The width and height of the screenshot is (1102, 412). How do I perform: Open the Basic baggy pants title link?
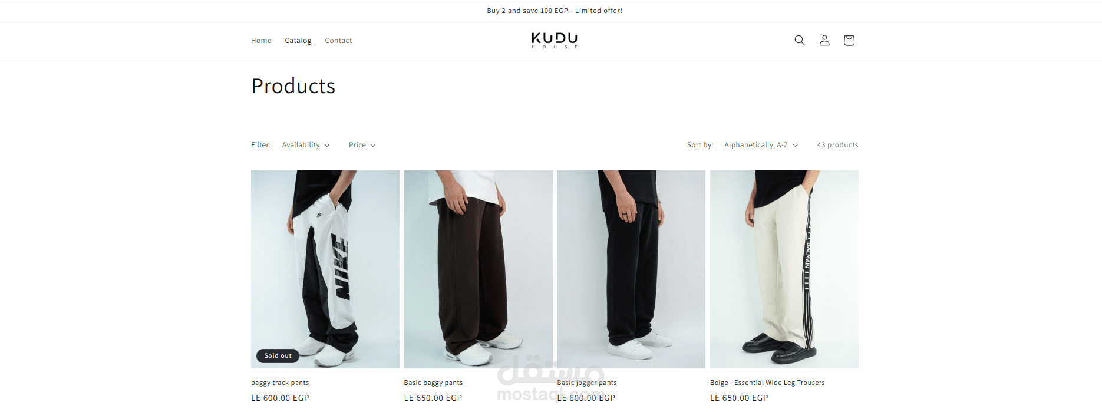click(433, 383)
